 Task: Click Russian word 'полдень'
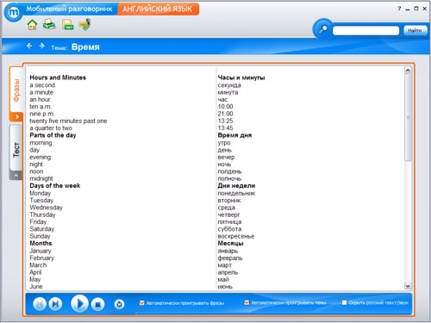click(229, 171)
